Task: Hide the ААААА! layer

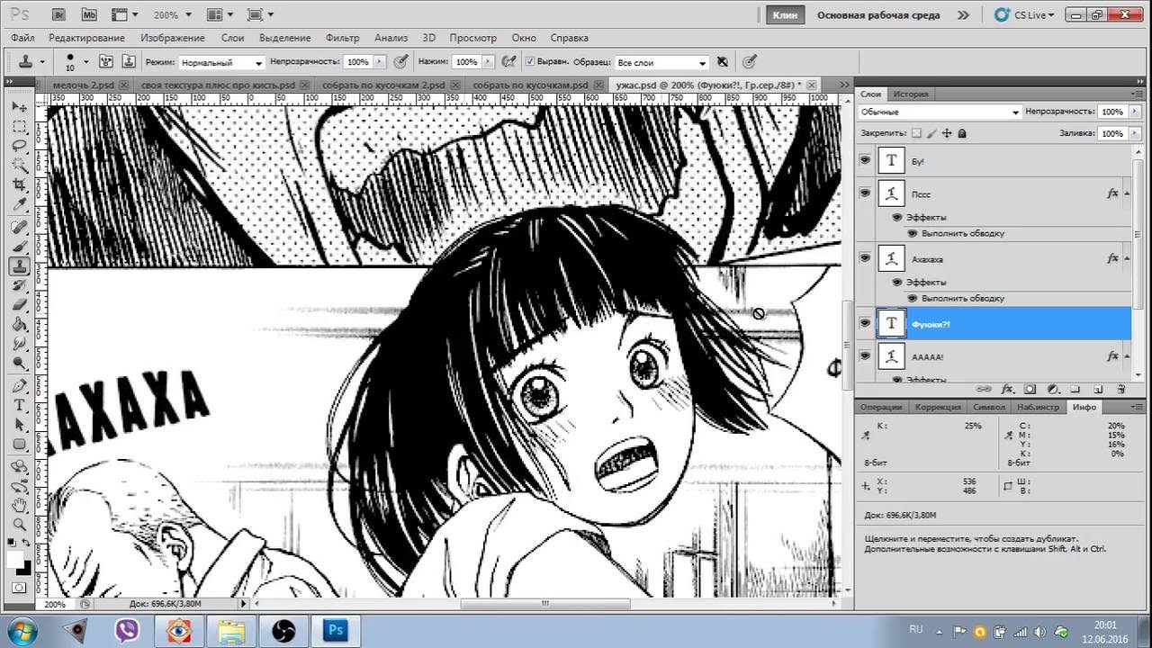Action: (x=865, y=355)
